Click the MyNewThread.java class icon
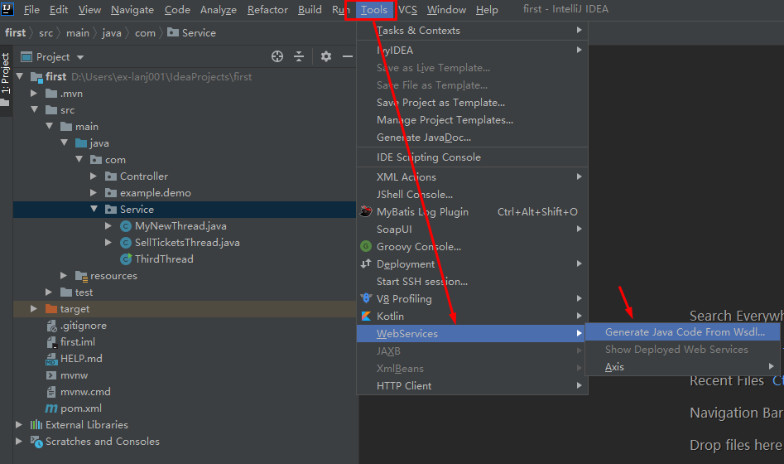Image resolution: width=784 pixels, height=464 pixels. [126, 226]
